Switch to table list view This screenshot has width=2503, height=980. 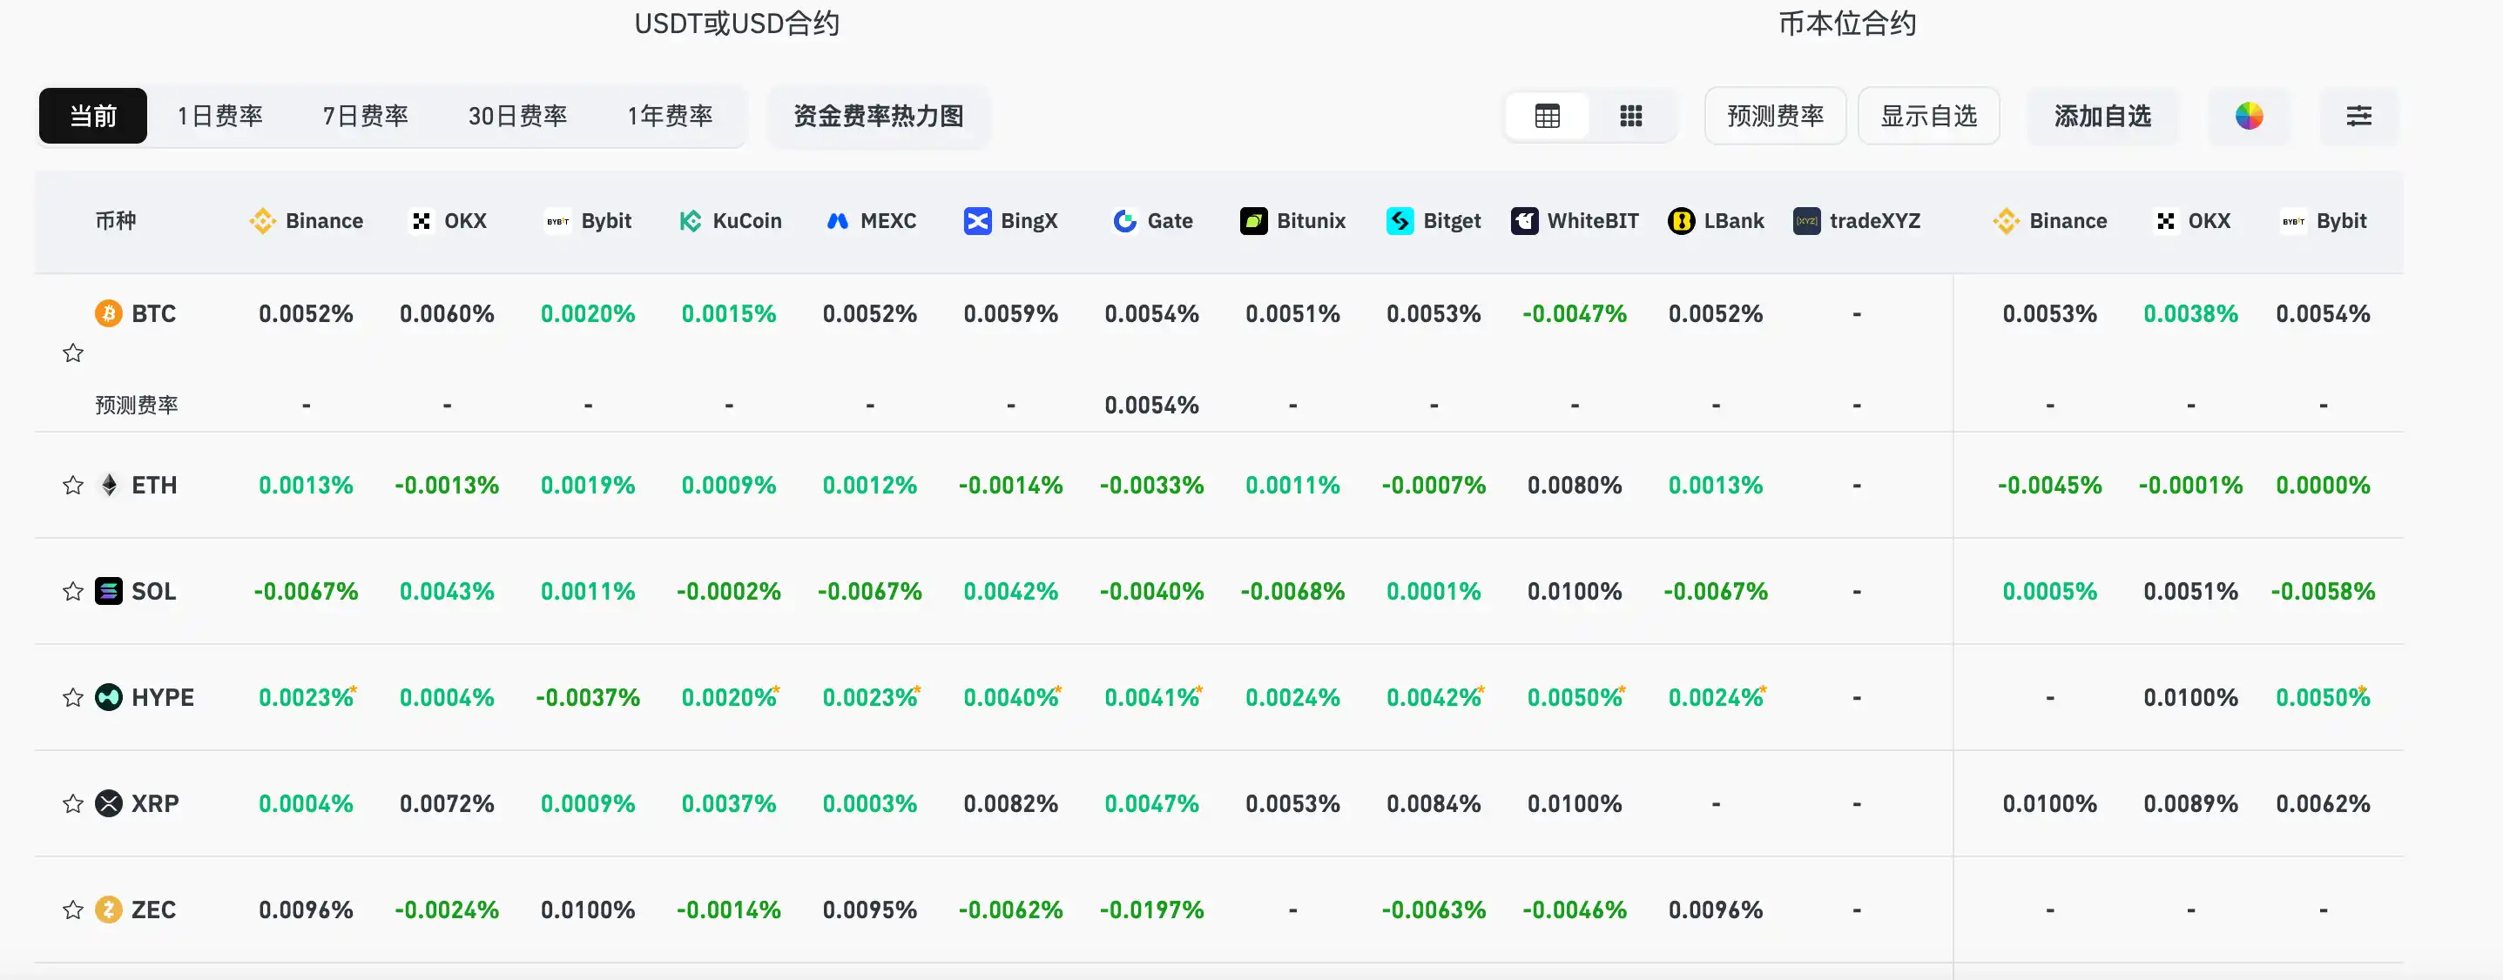[1547, 117]
